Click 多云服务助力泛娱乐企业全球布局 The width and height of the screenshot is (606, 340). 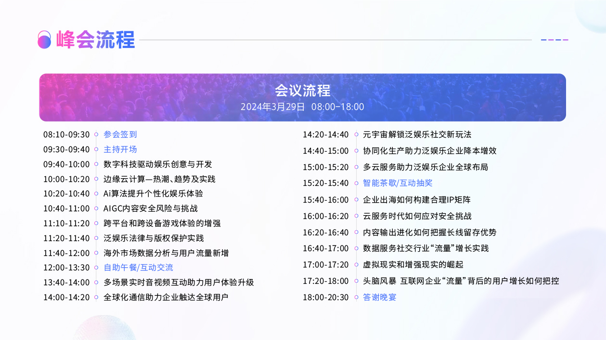pos(425,167)
